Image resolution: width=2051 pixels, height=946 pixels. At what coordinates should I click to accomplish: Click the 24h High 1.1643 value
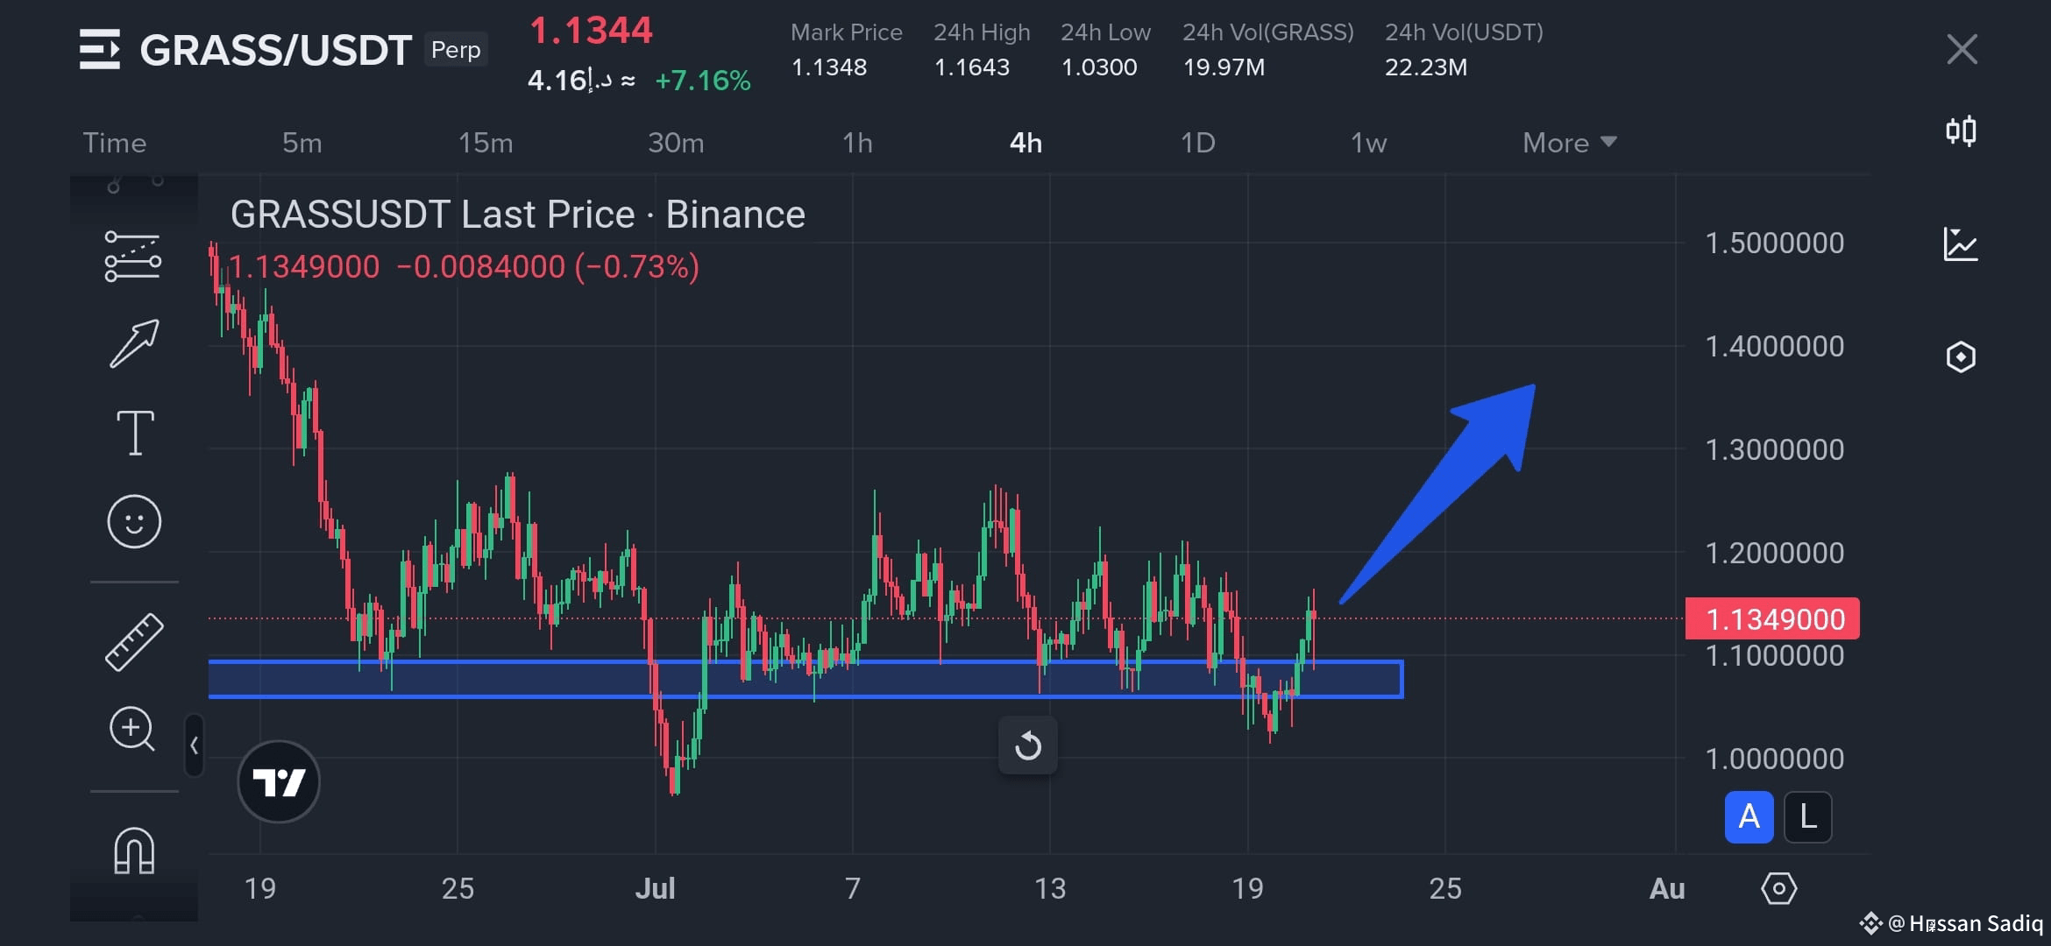click(x=972, y=67)
